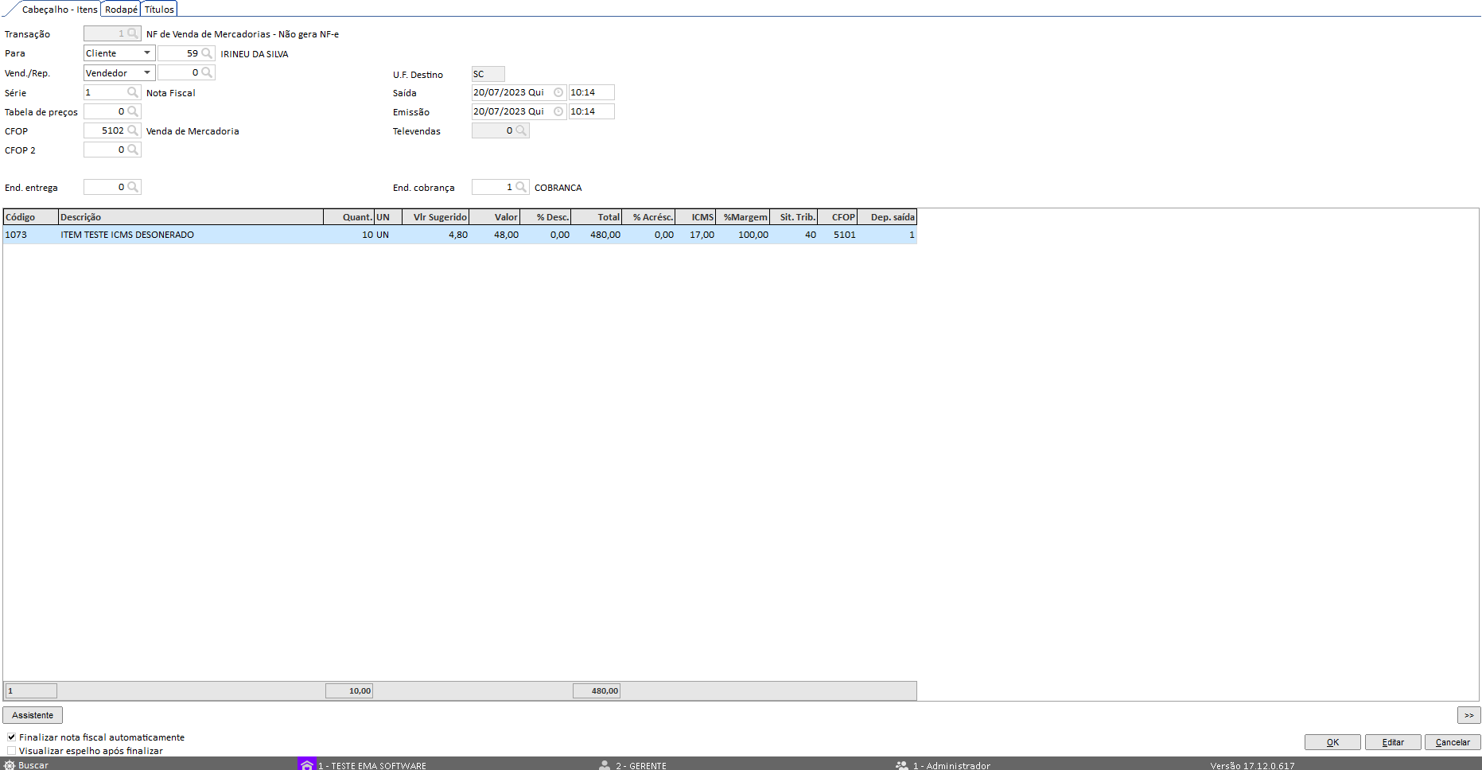
Task: Sort by Descrição column header
Action: (191, 217)
